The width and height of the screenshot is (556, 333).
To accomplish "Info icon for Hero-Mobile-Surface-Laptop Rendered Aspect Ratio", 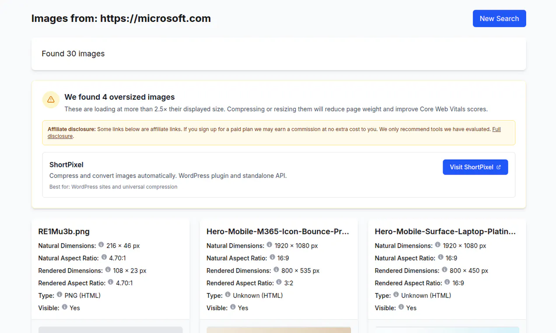I will click(447, 282).
